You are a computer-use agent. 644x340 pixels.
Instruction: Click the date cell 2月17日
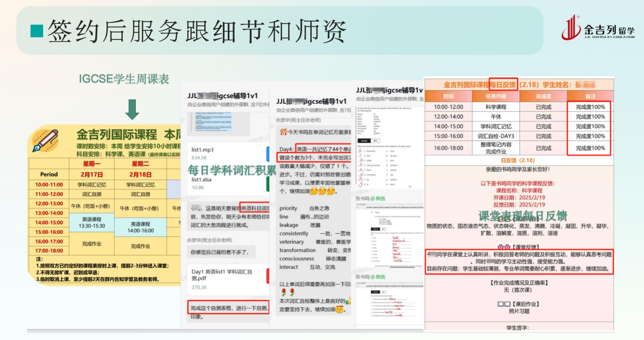click(x=92, y=174)
